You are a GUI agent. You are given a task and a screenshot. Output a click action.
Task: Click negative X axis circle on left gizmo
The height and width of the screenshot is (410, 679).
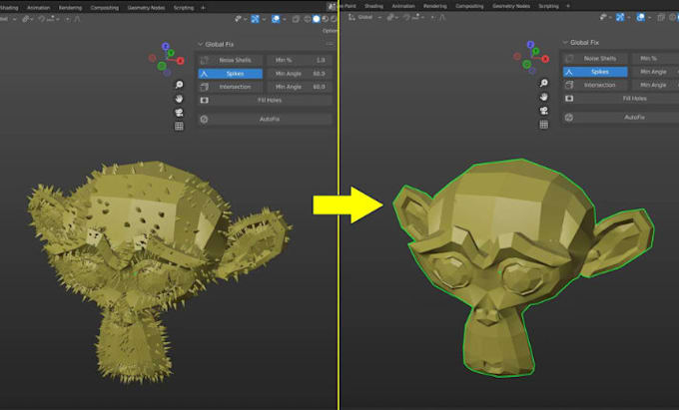click(152, 58)
